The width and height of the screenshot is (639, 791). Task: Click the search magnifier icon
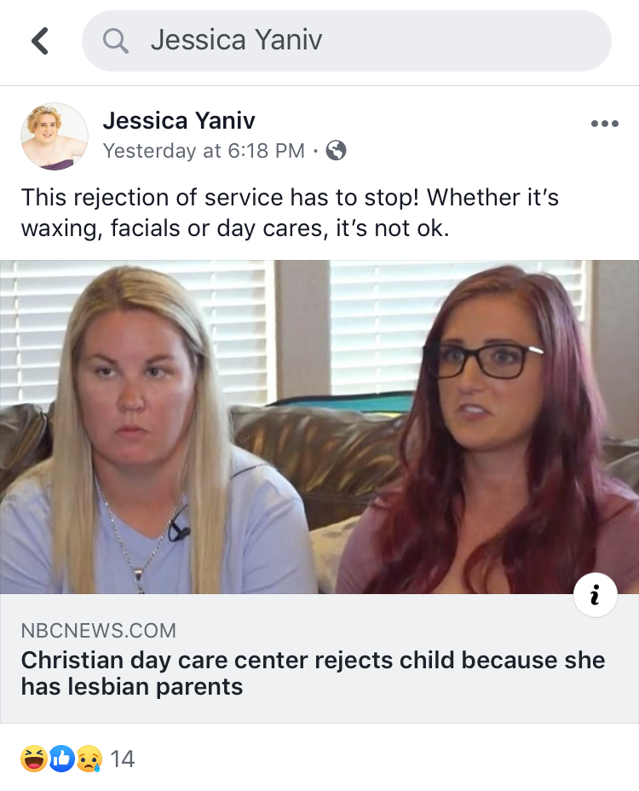pyautogui.click(x=116, y=41)
